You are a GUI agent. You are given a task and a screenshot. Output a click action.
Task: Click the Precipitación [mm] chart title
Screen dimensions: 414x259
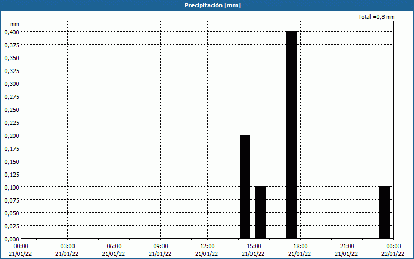[x=213, y=5]
